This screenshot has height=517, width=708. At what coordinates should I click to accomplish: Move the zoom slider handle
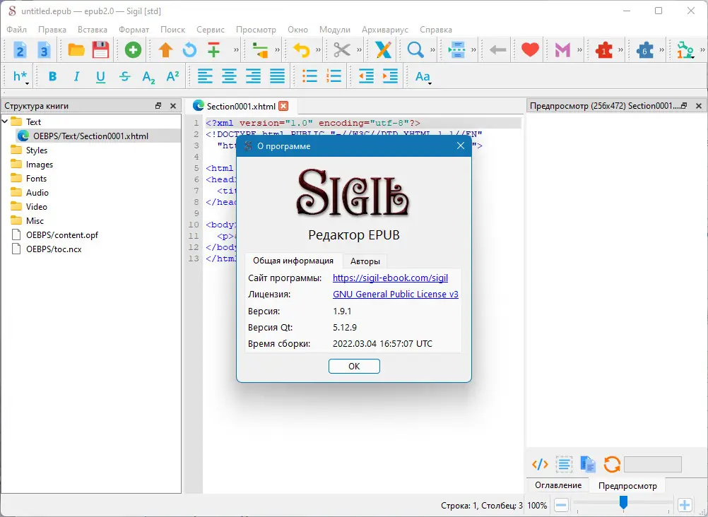(x=623, y=502)
